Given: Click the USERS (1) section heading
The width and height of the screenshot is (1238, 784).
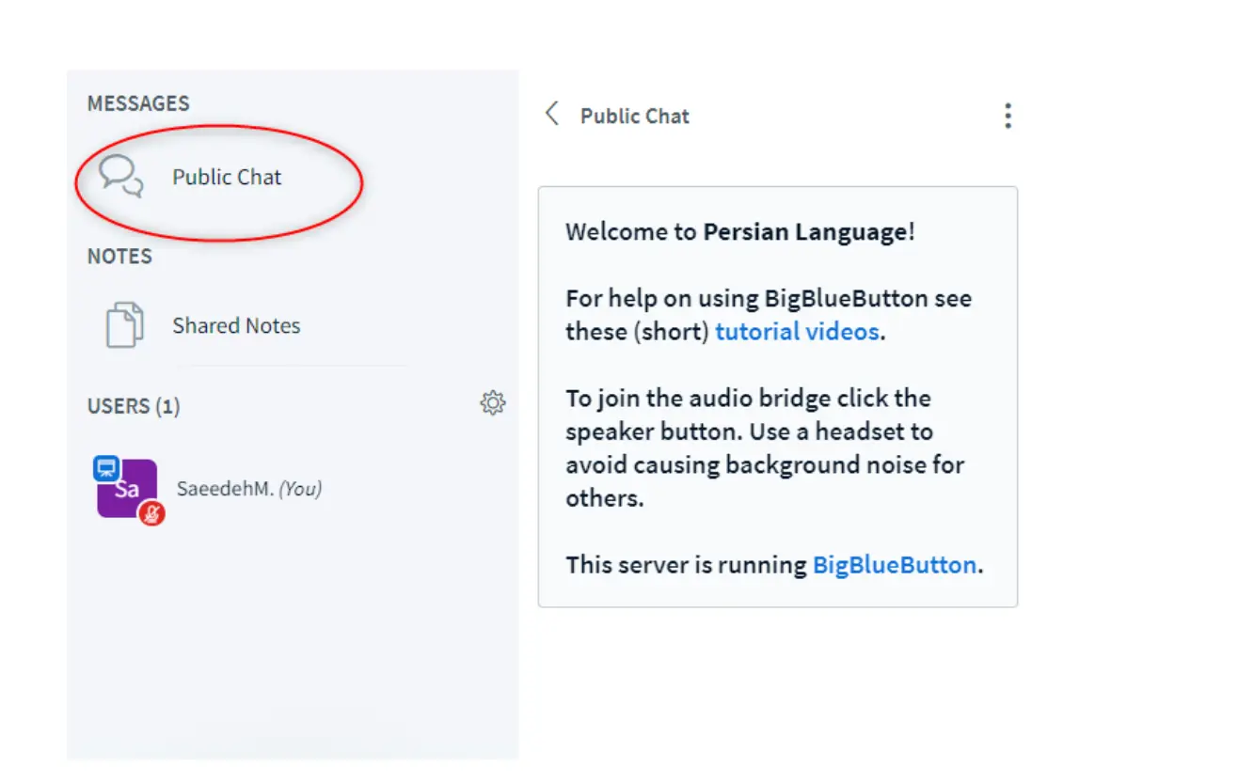Looking at the screenshot, I should click(134, 406).
